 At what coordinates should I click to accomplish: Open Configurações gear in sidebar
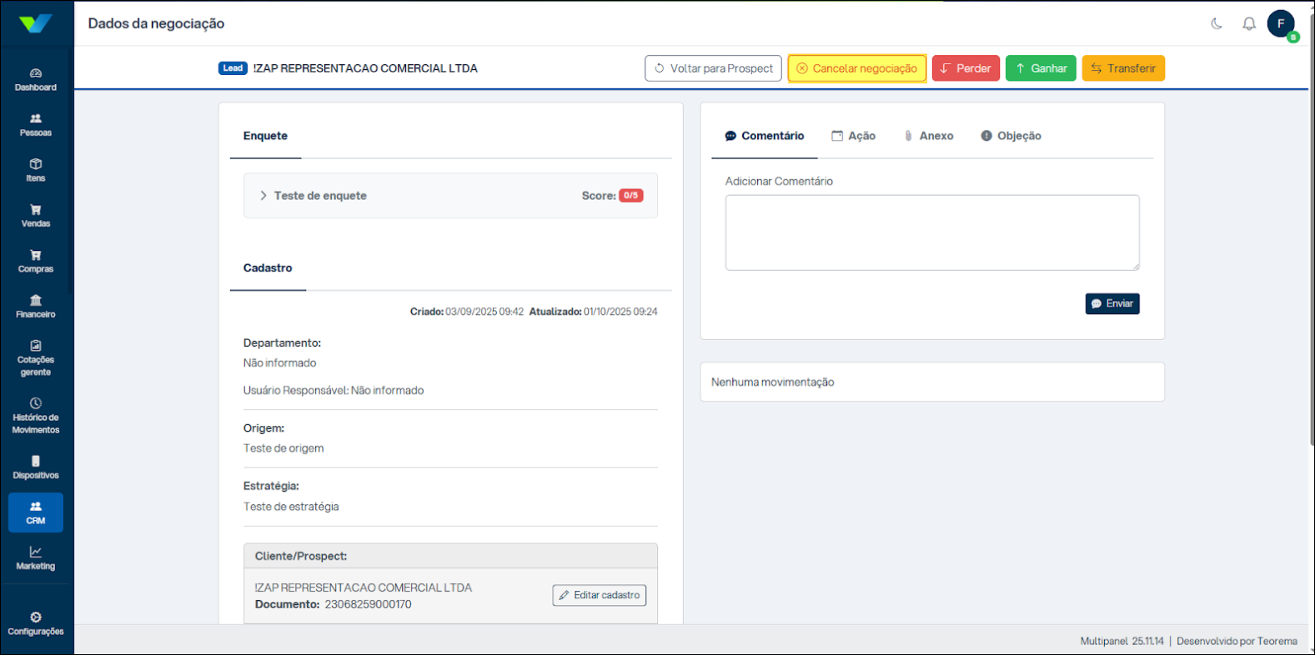pyautogui.click(x=36, y=617)
